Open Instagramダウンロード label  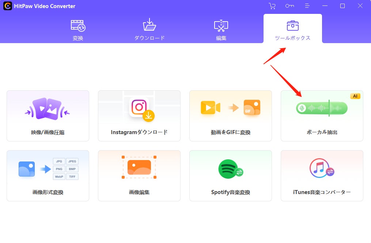139,132
